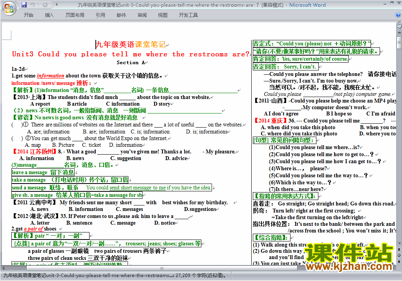Open Customize Quick Access Toolbar dropdown

click(x=57, y=5)
